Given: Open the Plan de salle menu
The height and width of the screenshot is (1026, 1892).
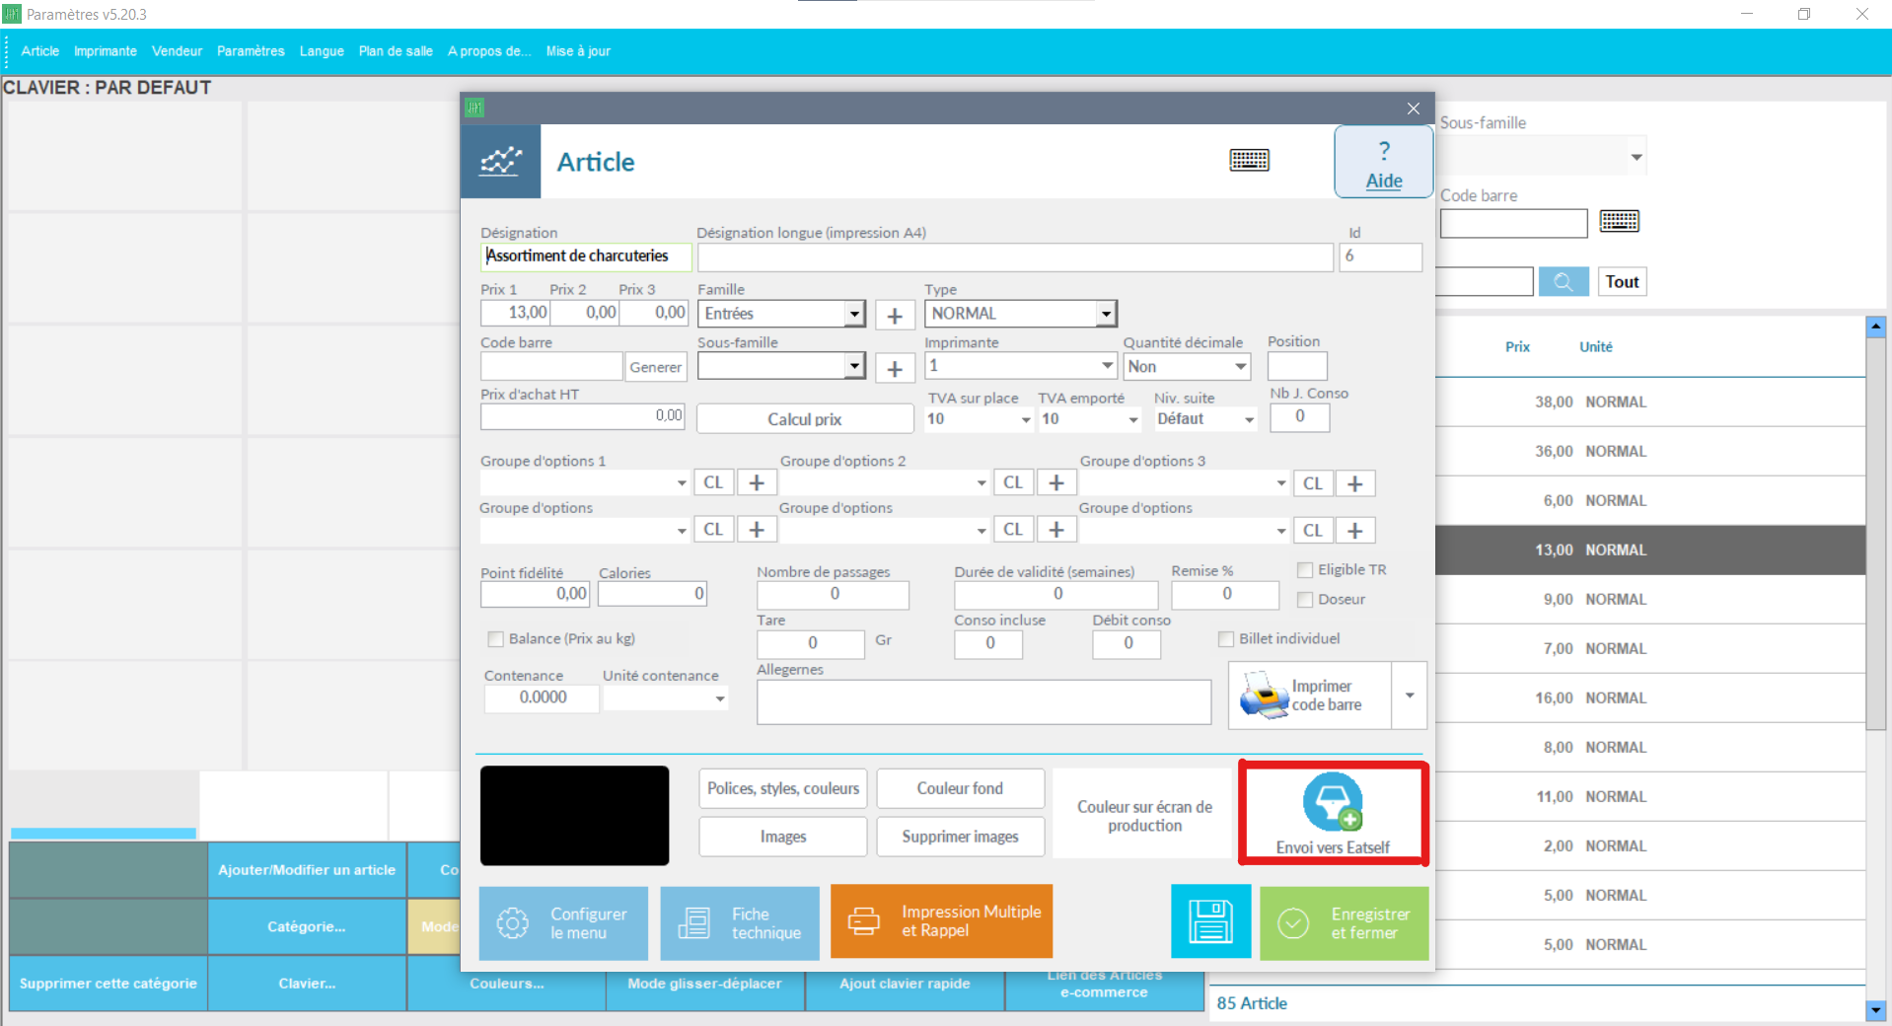Looking at the screenshot, I should [396, 51].
